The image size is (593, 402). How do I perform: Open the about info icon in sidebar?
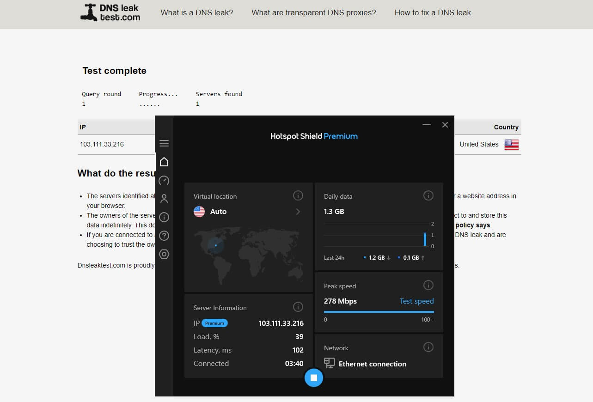click(164, 217)
